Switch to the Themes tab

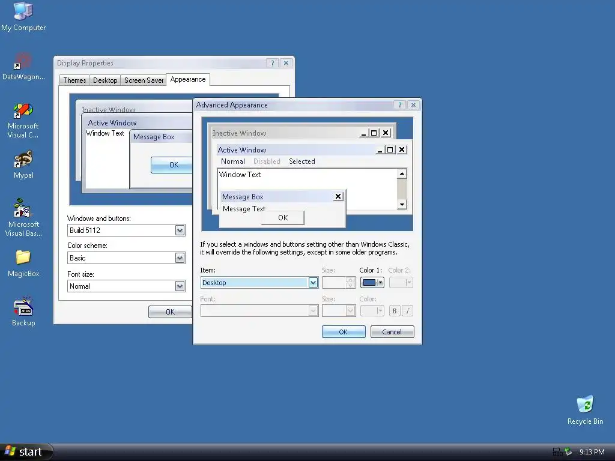tap(74, 80)
